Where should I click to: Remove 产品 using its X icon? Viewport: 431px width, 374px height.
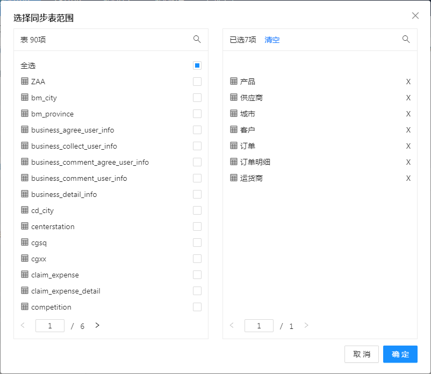(408, 82)
